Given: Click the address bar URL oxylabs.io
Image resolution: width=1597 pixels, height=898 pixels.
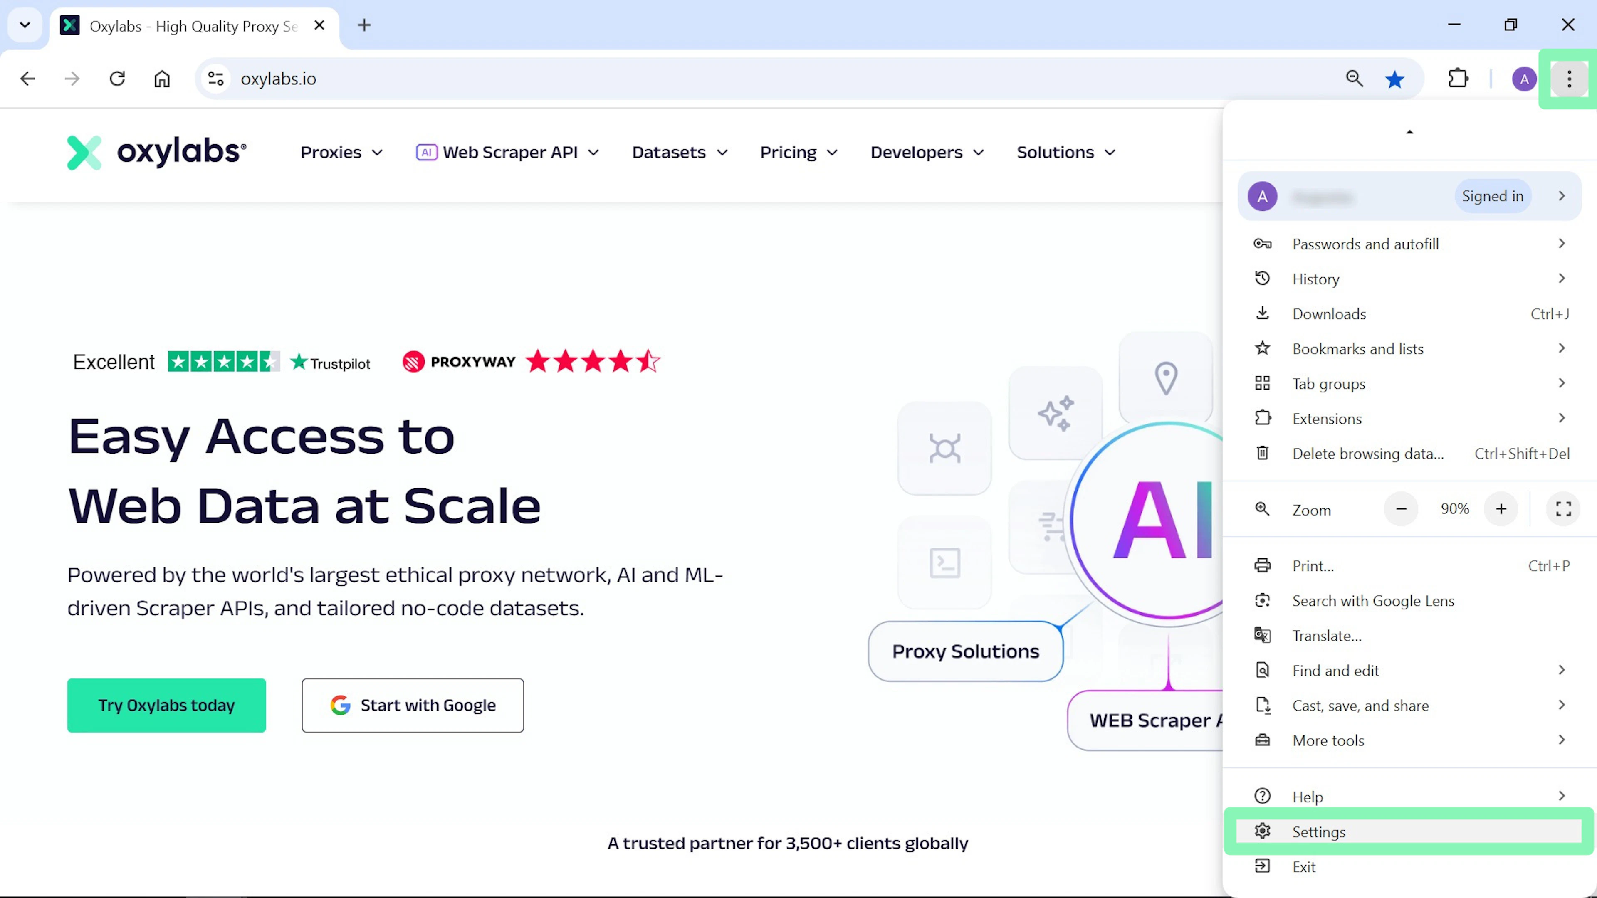Looking at the screenshot, I should [278, 79].
